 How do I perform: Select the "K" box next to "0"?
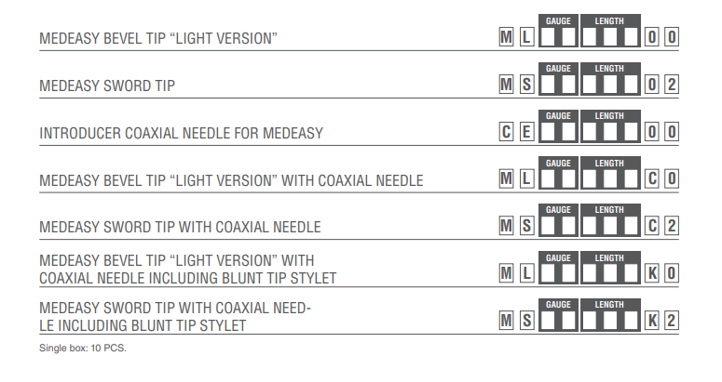tap(653, 273)
